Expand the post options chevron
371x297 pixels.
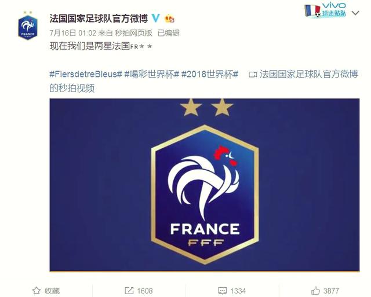355,13
